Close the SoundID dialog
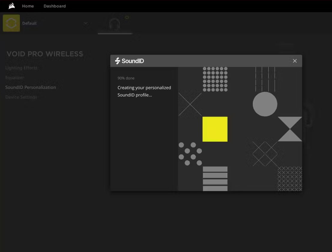 295,61
